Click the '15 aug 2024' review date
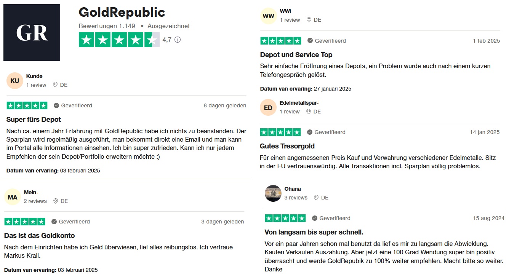 point(488,218)
